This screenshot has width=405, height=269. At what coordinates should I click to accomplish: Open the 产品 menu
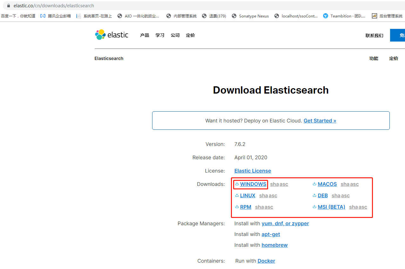(145, 35)
